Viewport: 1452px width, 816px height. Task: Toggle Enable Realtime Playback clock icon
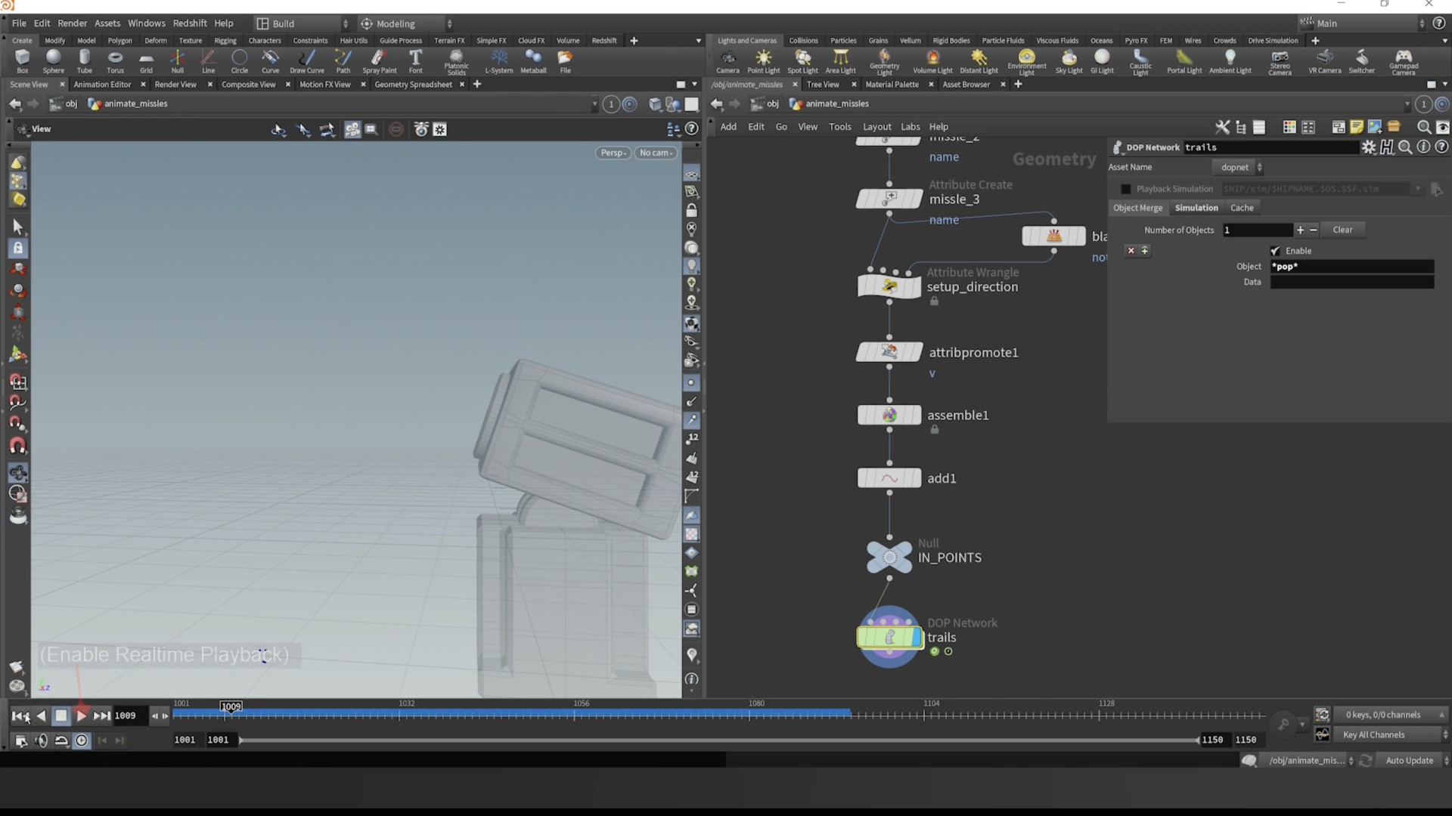(81, 740)
